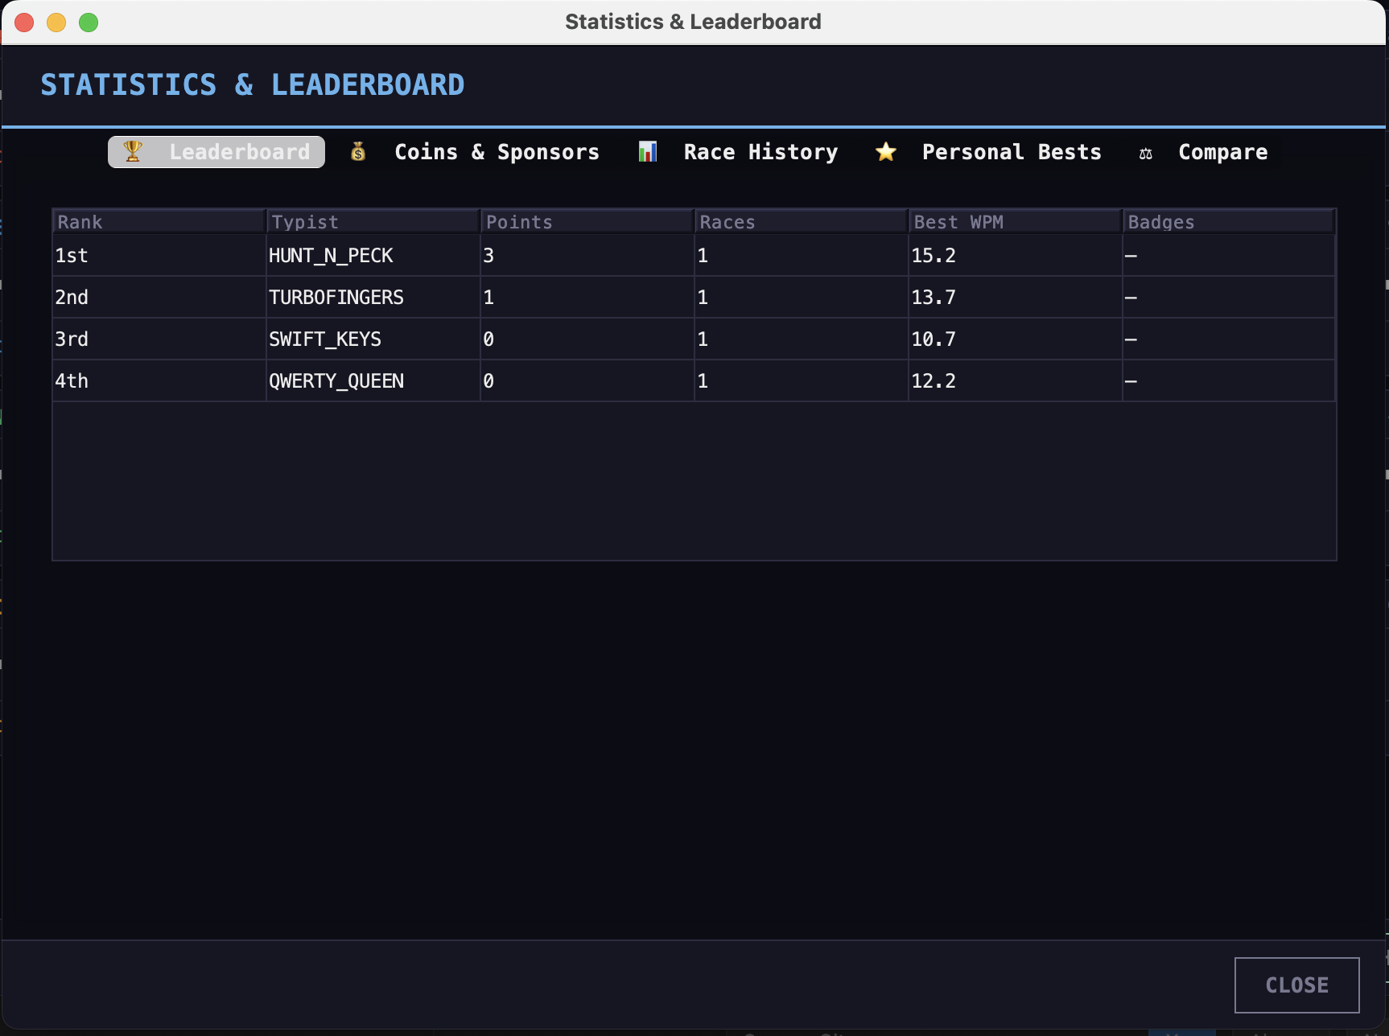This screenshot has width=1389, height=1036.
Task: Sort by the Points column header
Action: [x=587, y=222]
